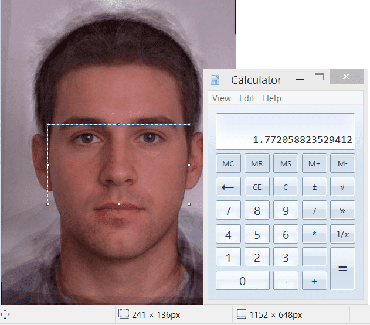Open the Help menu
370x325 pixels.
pos(272,98)
